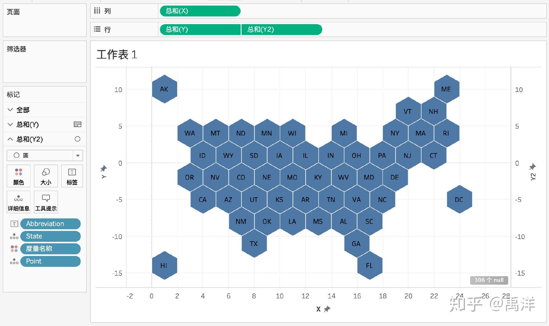Select the IL hexagon

305,155
